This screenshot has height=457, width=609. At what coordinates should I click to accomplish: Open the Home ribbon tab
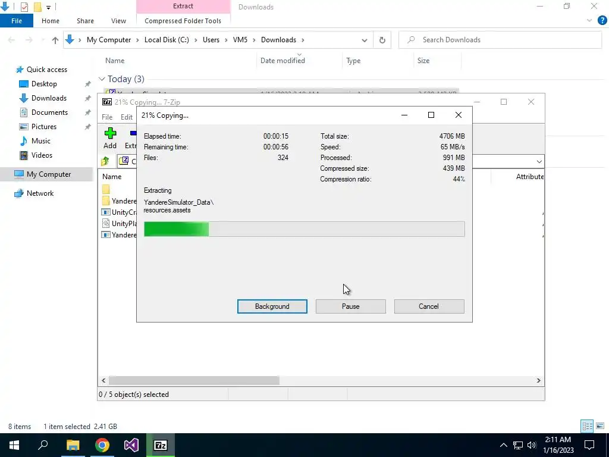[x=51, y=21]
